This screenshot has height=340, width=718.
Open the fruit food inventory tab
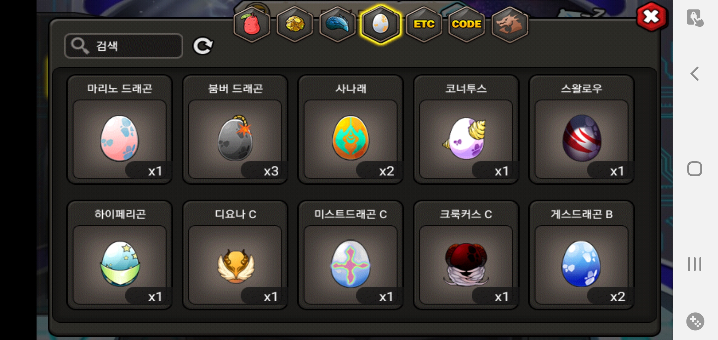click(252, 24)
